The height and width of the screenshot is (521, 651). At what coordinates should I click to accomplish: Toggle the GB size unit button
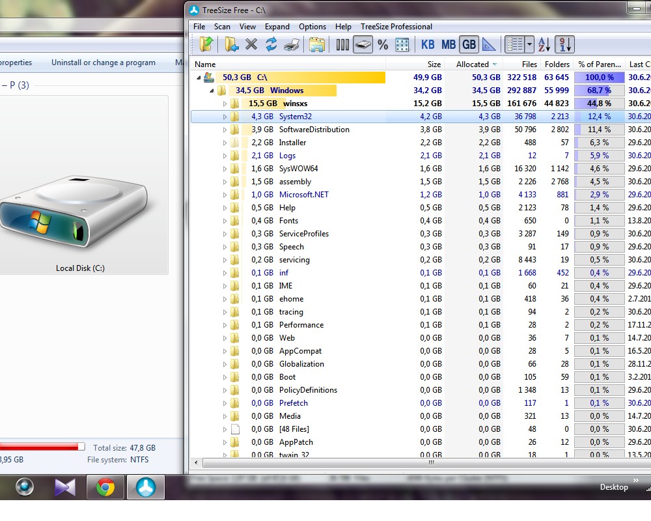tap(469, 44)
